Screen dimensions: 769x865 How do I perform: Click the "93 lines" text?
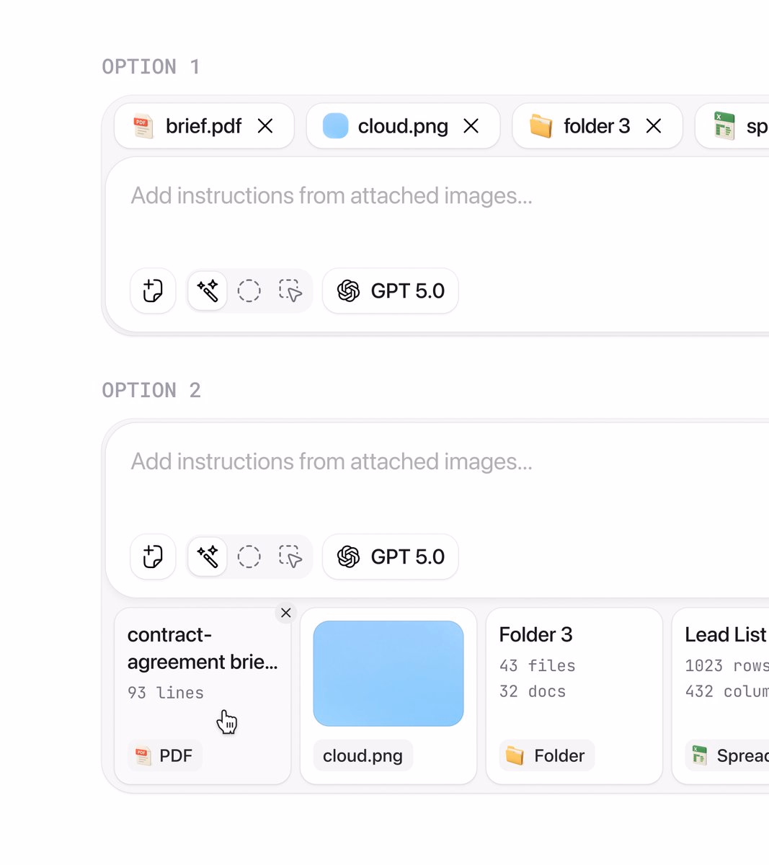166,693
